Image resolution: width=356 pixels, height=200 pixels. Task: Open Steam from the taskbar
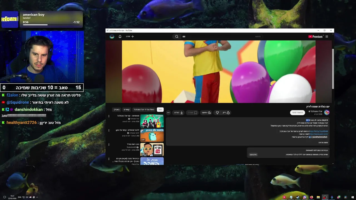[x=298, y=197]
